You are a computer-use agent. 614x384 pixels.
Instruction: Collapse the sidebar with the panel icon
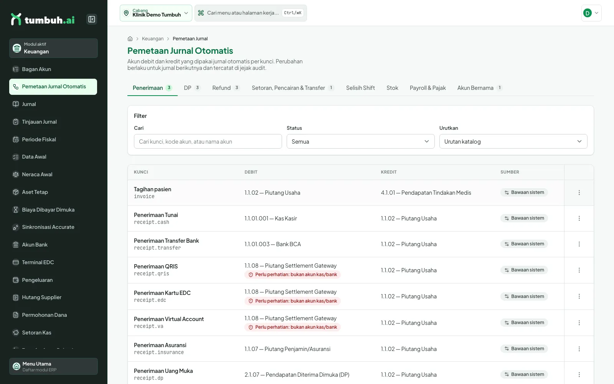pyautogui.click(x=92, y=19)
